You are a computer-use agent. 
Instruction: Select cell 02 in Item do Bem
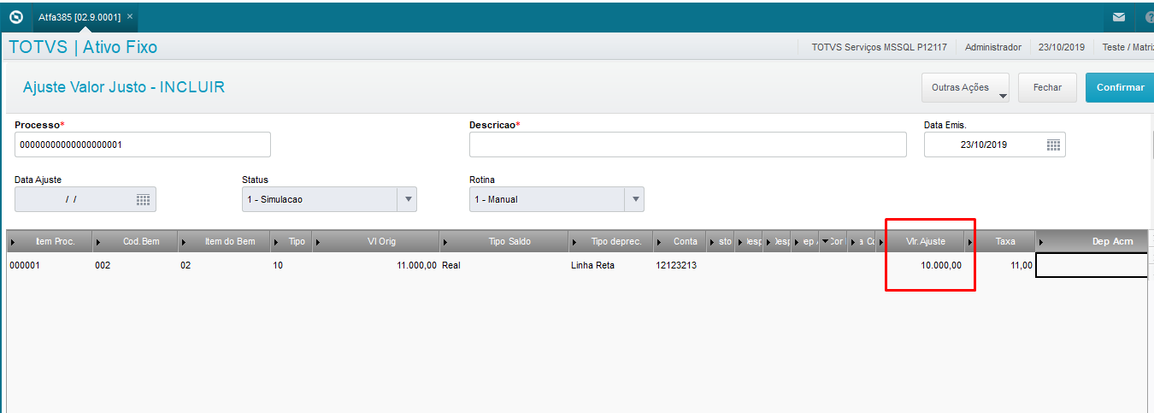224,265
